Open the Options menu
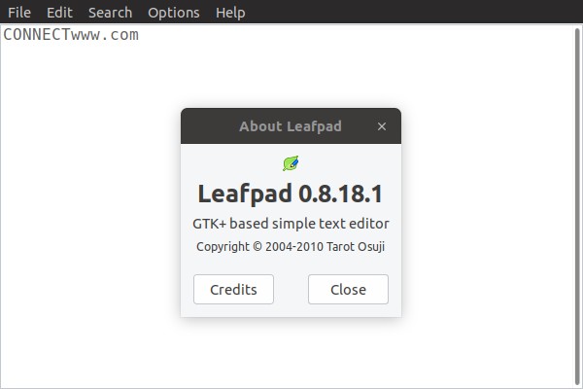This screenshot has width=583, height=389. click(x=174, y=13)
